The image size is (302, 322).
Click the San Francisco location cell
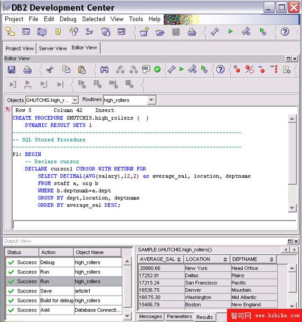[x=207, y=283]
